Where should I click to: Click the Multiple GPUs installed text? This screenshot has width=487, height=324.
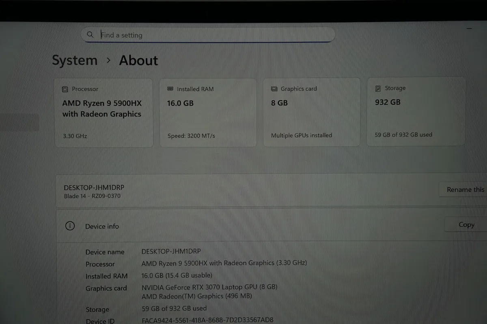coord(302,135)
